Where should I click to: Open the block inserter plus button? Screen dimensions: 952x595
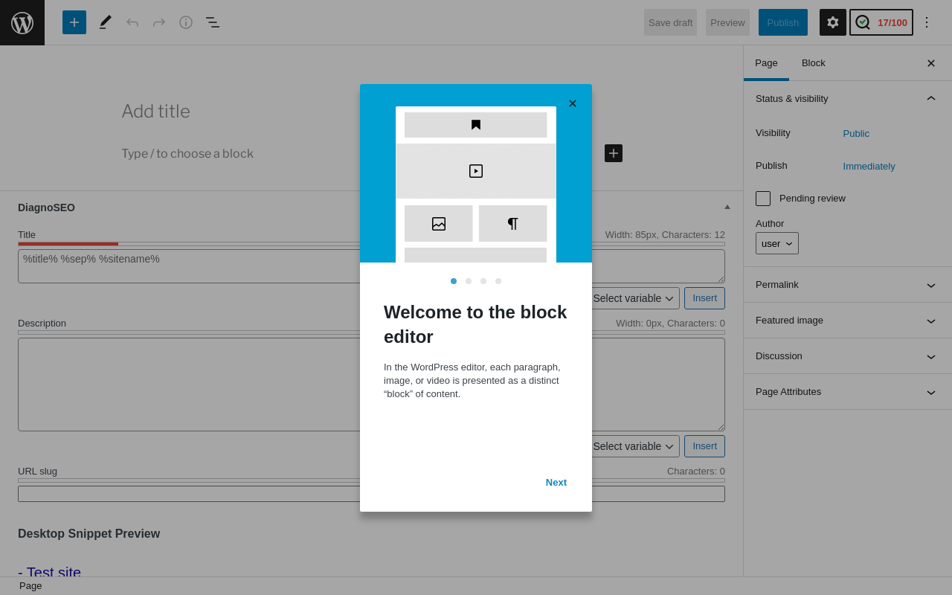click(x=74, y=22)
